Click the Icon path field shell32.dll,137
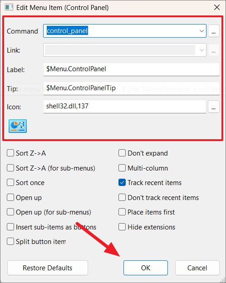Viewport: 226px width, 283px height. 125,107
